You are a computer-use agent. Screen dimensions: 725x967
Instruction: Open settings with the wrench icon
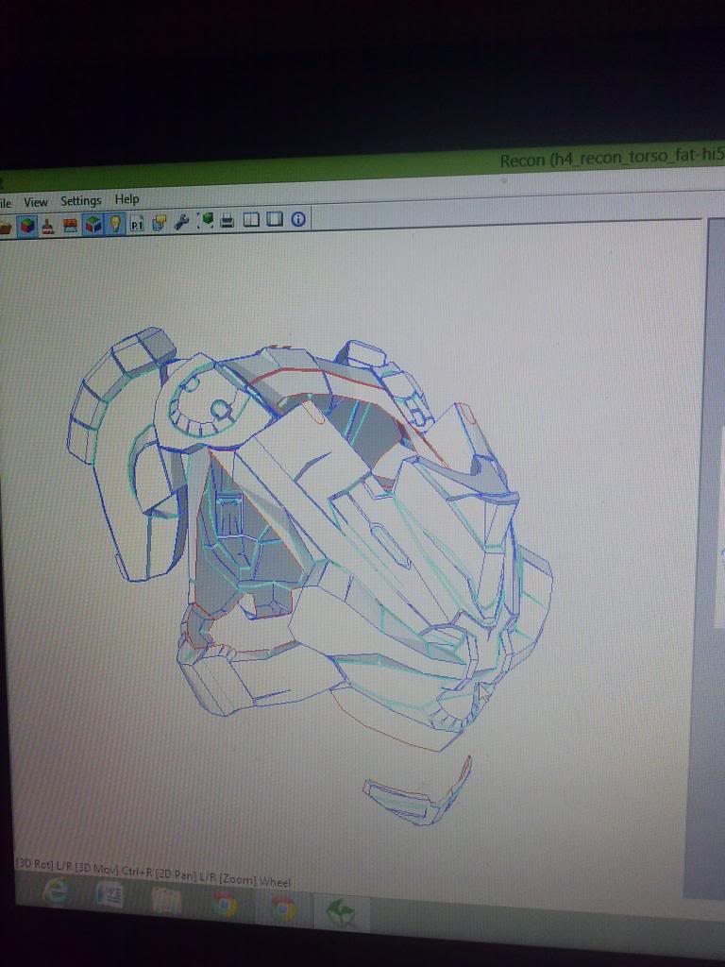[x=181, y=221]
